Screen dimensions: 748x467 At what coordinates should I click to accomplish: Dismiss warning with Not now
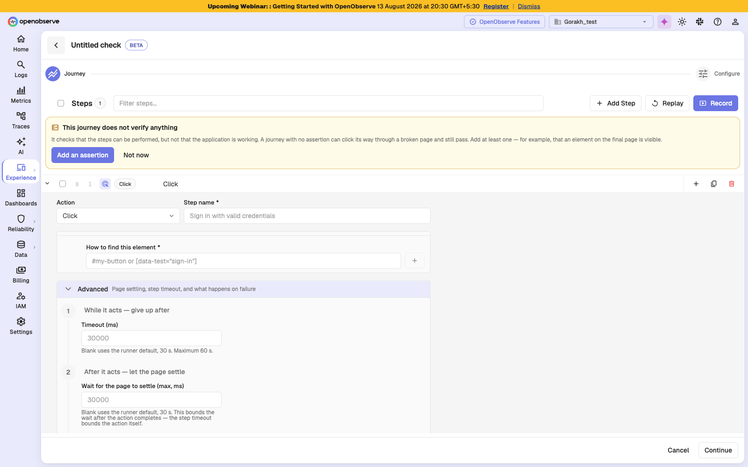(136, 155)
